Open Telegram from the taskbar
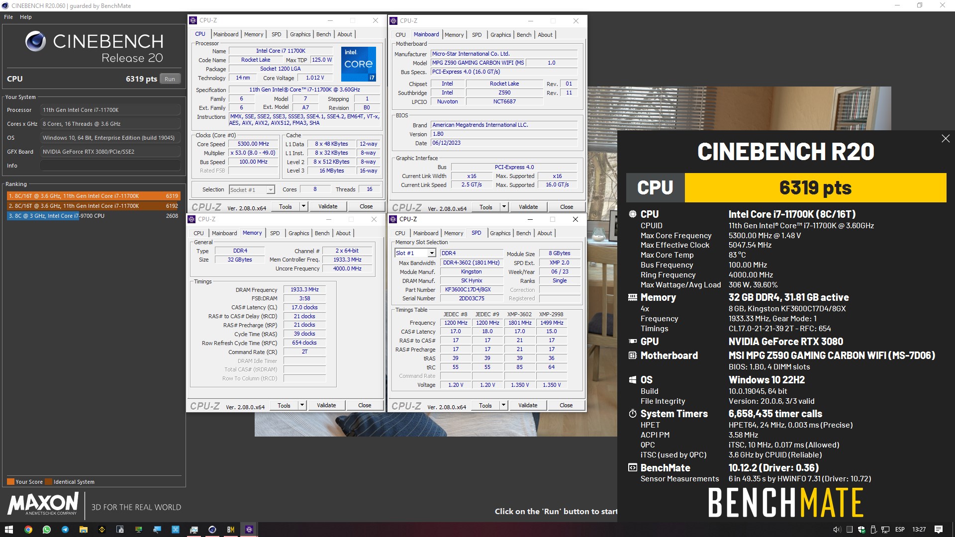 tap(65, 530)
